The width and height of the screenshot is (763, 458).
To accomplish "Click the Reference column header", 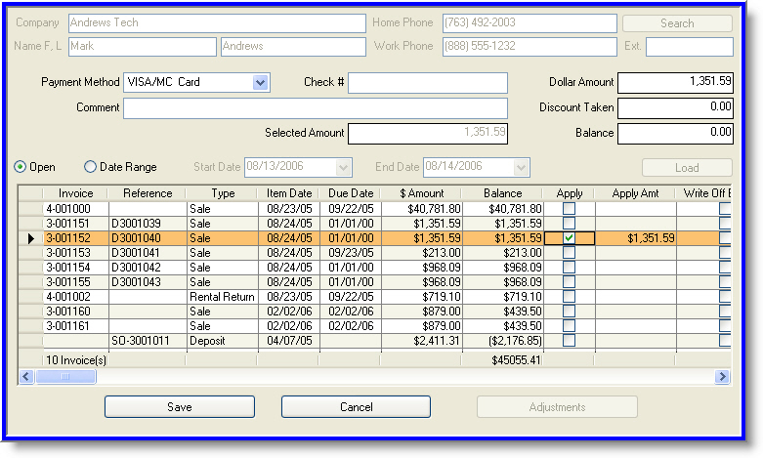I will tap(148, 193).
